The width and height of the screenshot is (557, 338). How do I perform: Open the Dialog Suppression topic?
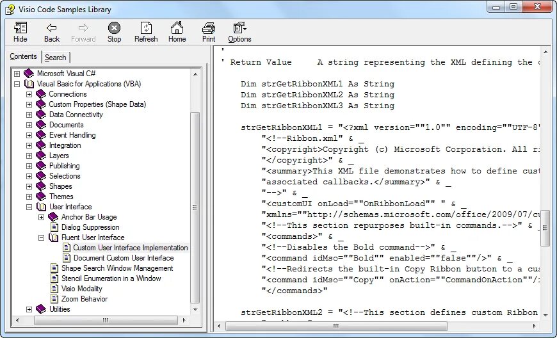coord(90,228)
